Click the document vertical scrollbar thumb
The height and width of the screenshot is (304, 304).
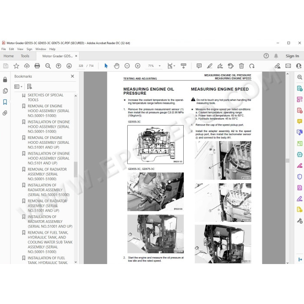point(287,161)
